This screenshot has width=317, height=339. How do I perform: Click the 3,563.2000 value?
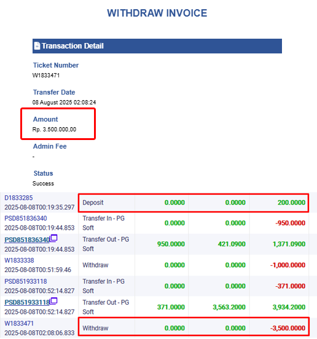(229, 307)
